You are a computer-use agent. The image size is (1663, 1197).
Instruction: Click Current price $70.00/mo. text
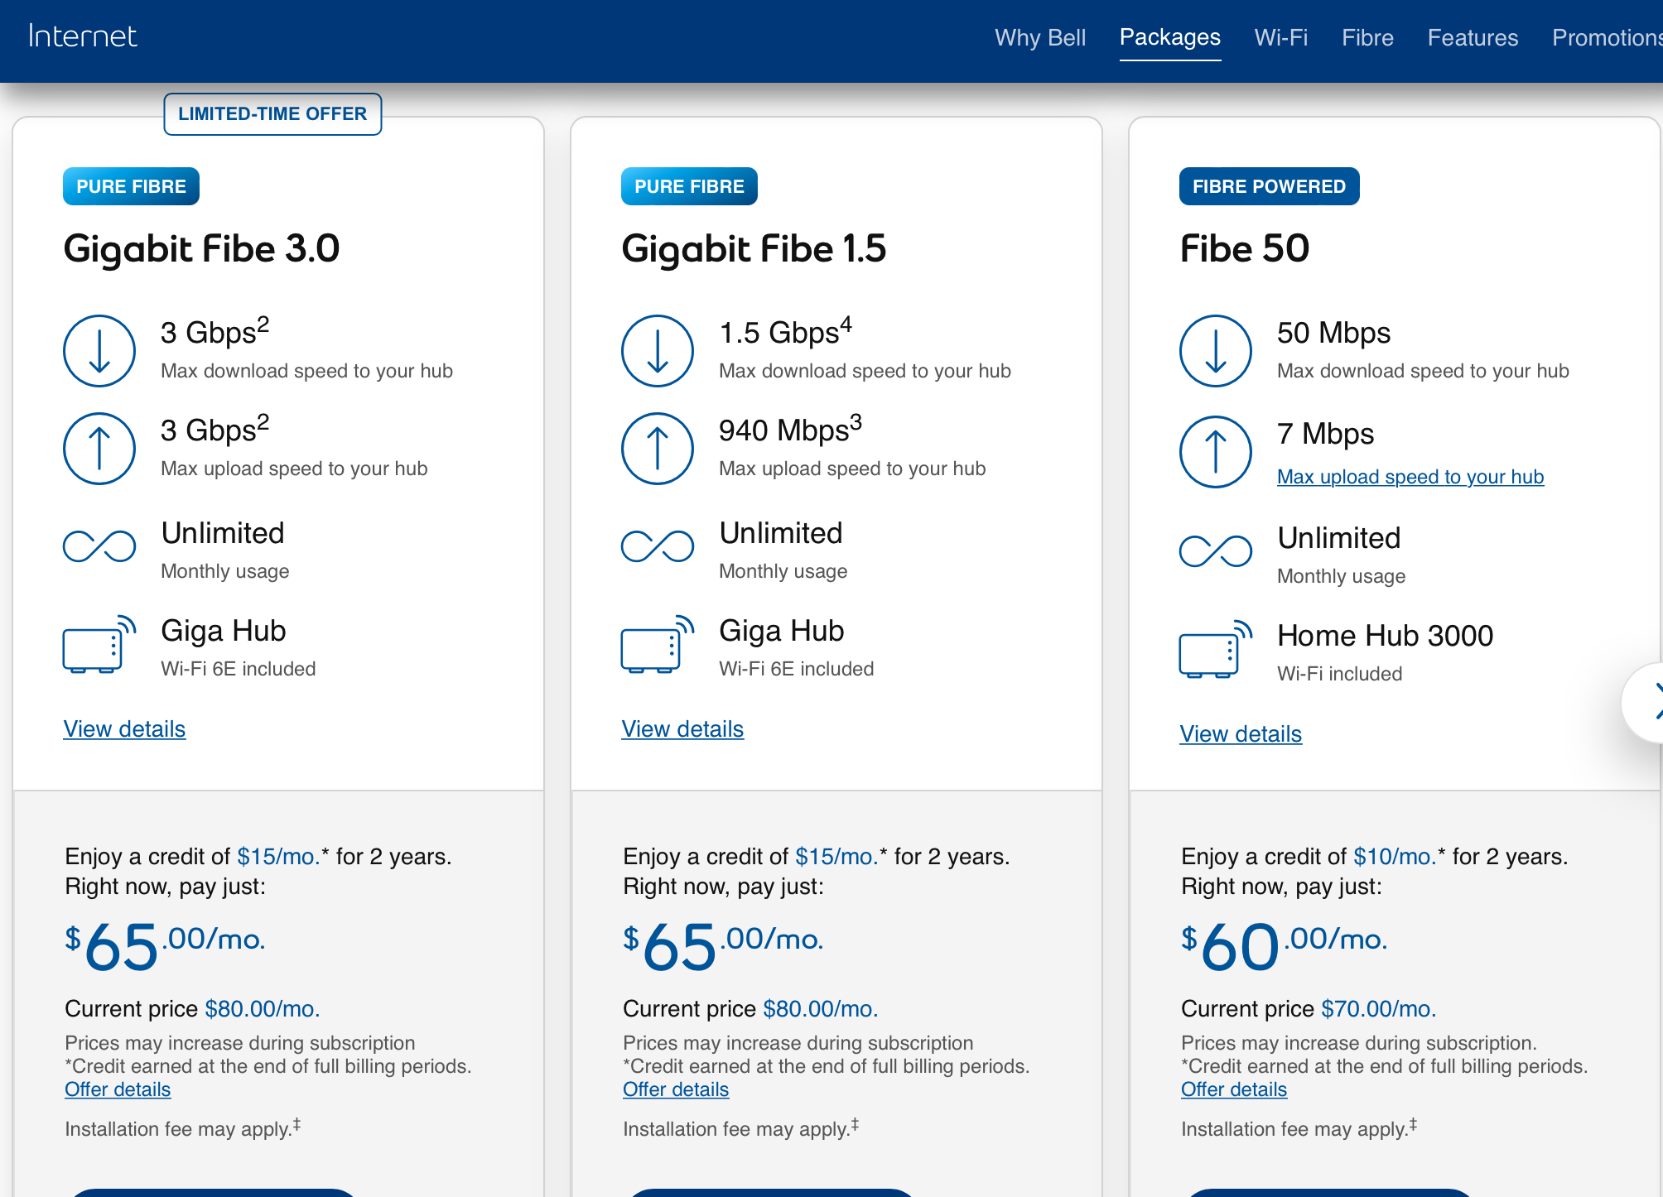pos(1309,1008)
